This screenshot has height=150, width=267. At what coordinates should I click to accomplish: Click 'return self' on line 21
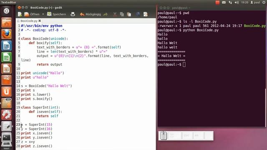coord(48,116)
